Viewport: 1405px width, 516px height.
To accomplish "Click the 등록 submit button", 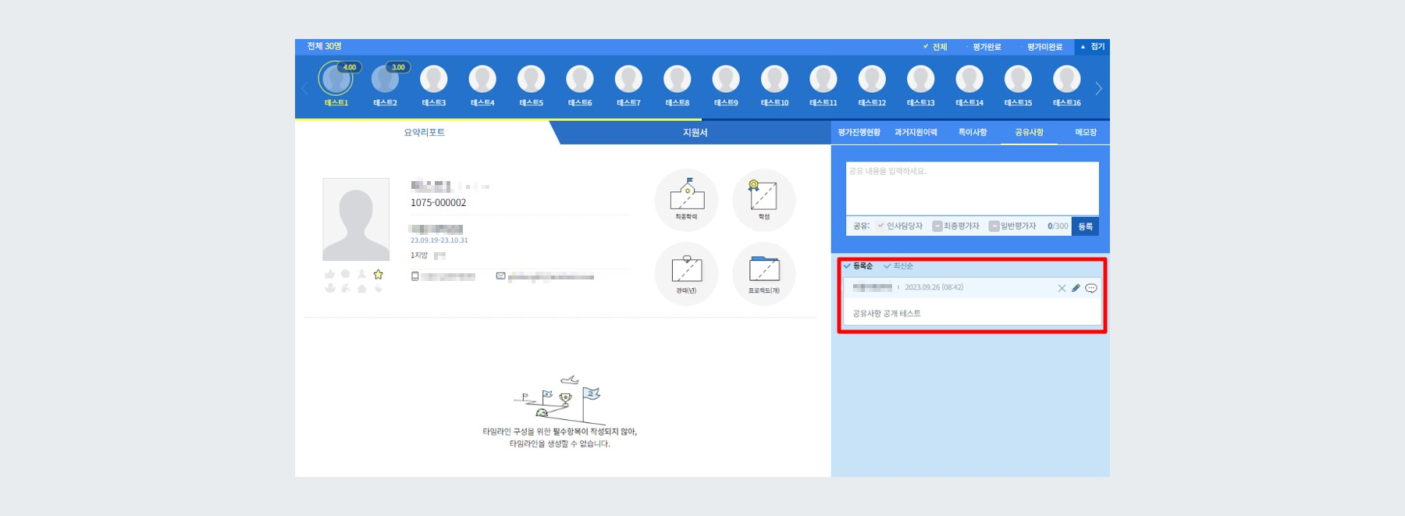I will pyautogui.click(x=1085, y=226).
